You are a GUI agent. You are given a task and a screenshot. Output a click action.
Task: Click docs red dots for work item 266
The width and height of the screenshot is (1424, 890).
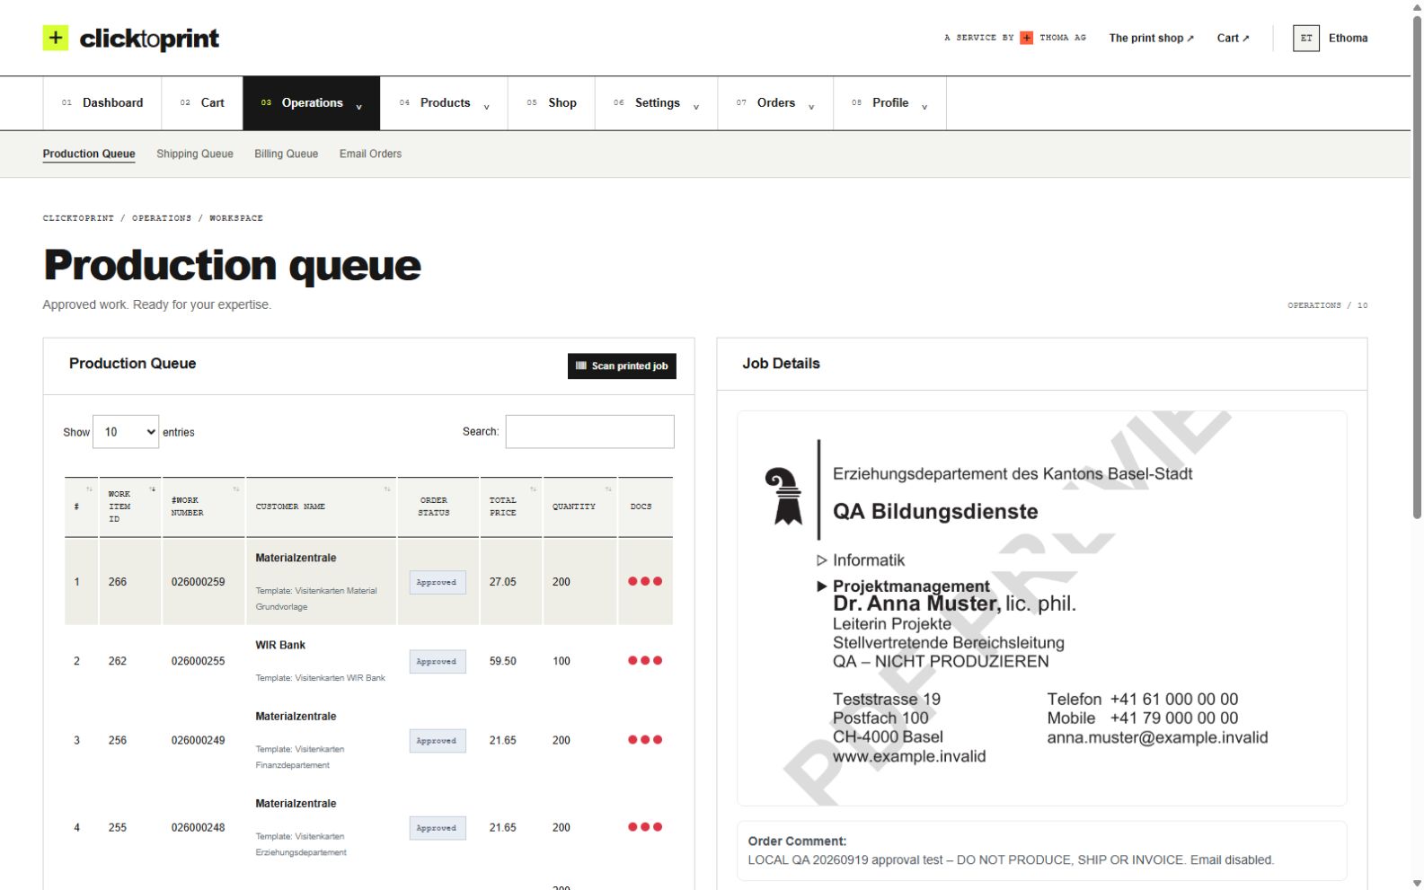point(645,581)
